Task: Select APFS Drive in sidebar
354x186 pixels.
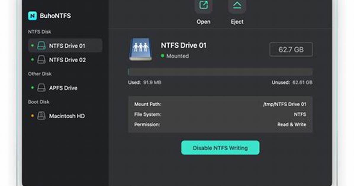Action: (65, 88)
